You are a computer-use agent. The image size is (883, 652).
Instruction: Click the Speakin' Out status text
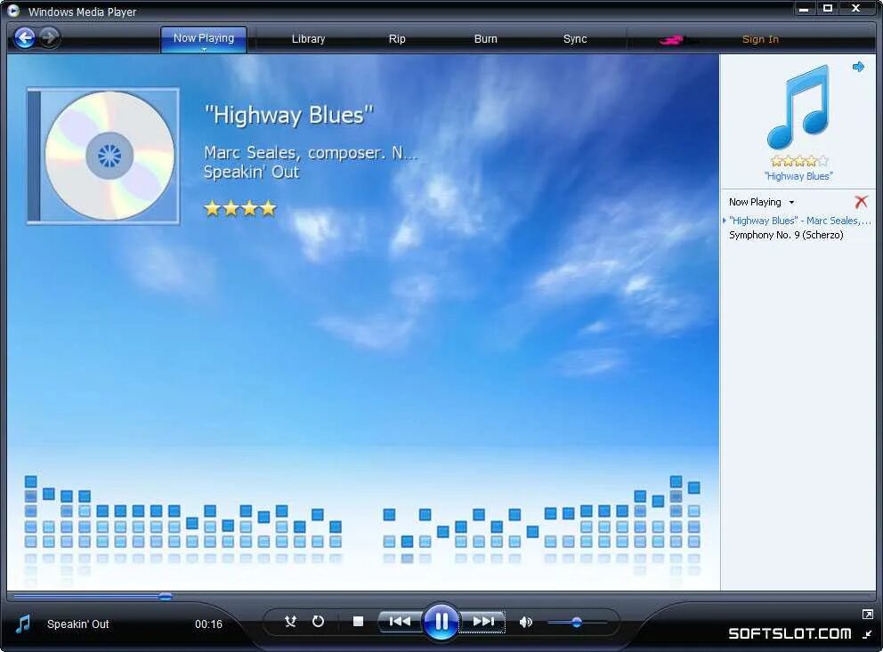[77, 624]
